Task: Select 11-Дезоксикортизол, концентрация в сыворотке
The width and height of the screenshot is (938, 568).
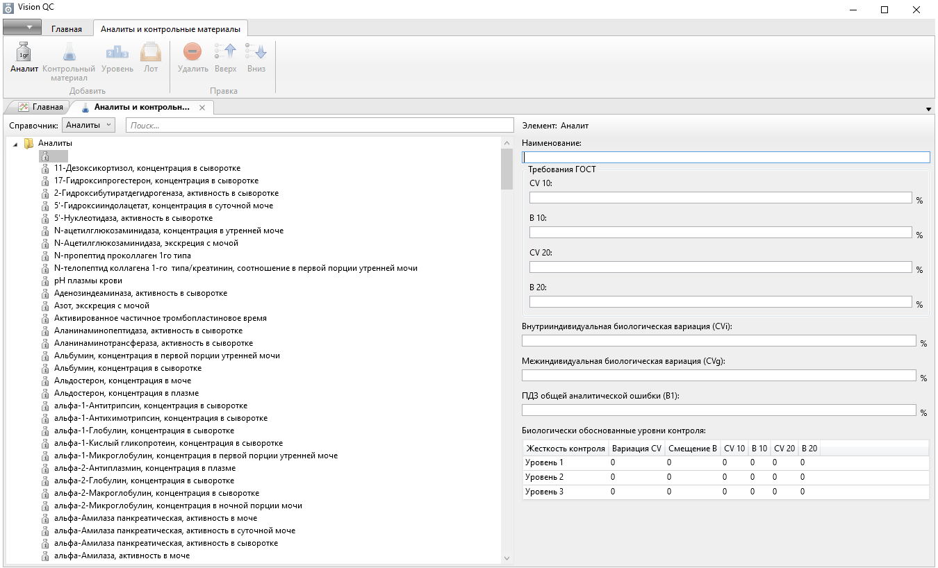Action: [147, 168]
